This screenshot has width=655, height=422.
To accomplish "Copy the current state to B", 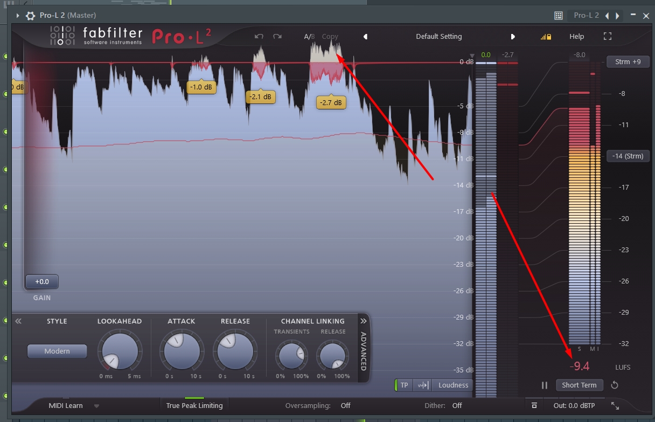I will click(x=330, y=37).
